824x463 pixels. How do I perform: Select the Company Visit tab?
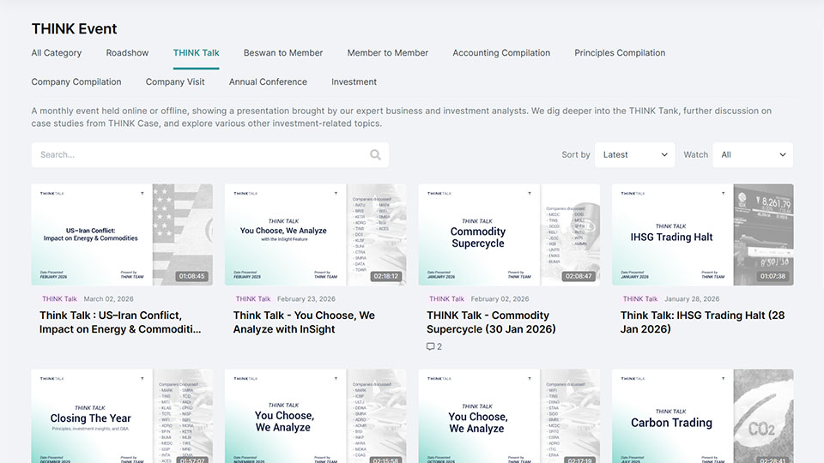tap(175, 82)
